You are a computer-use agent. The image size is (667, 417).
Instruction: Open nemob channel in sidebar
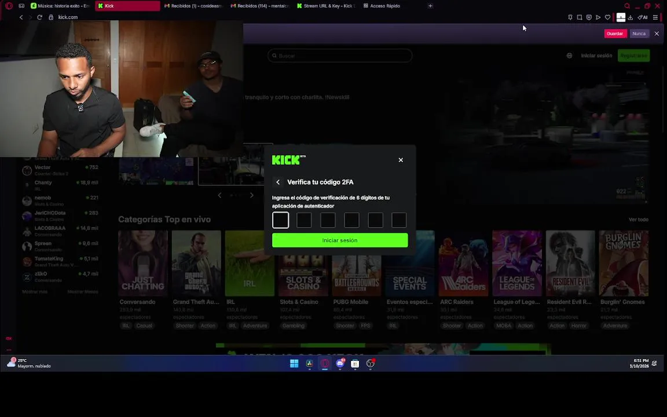click(60, 201)
